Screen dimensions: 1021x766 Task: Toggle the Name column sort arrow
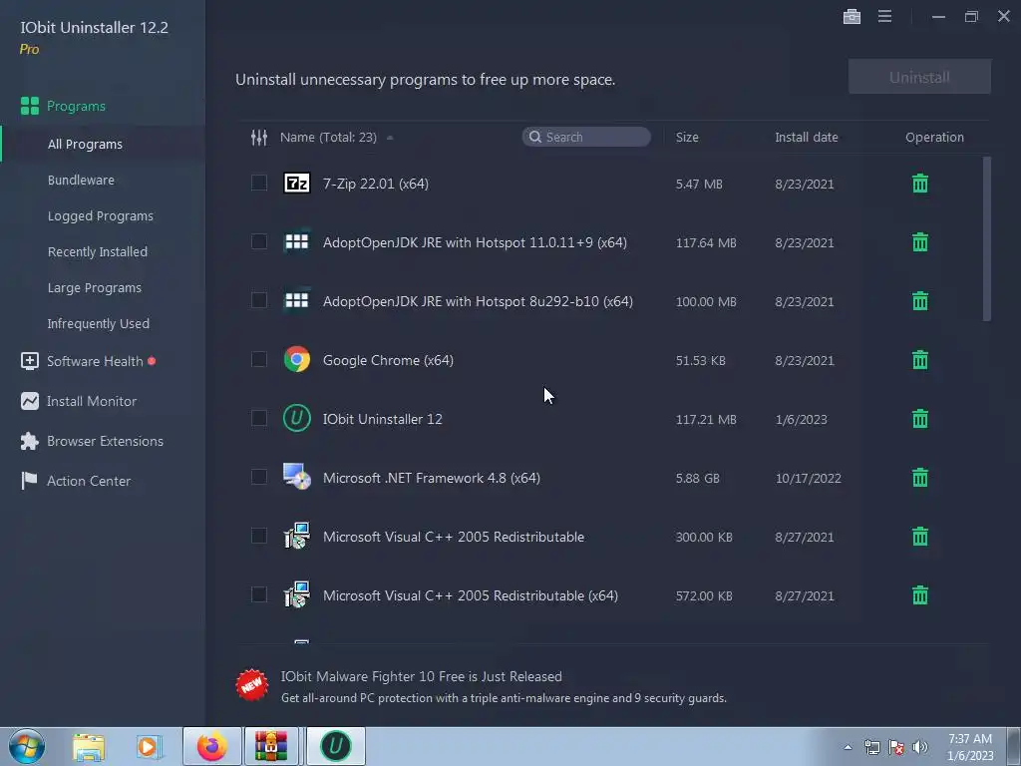point(390,138)
